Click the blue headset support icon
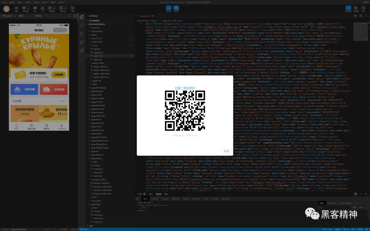 point(348,8)
